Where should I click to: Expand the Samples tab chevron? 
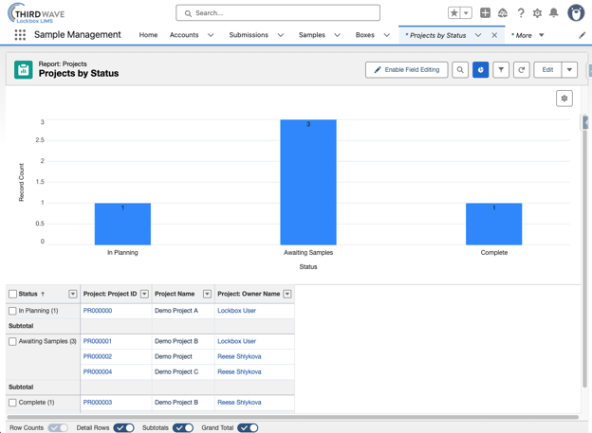tap(337, 35)
